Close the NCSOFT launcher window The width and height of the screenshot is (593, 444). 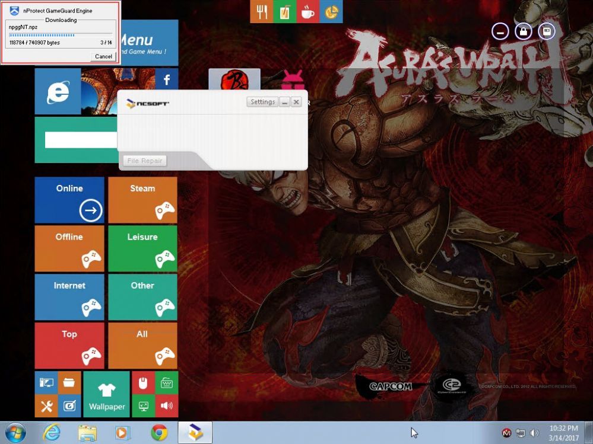click(x=297, y=102)
